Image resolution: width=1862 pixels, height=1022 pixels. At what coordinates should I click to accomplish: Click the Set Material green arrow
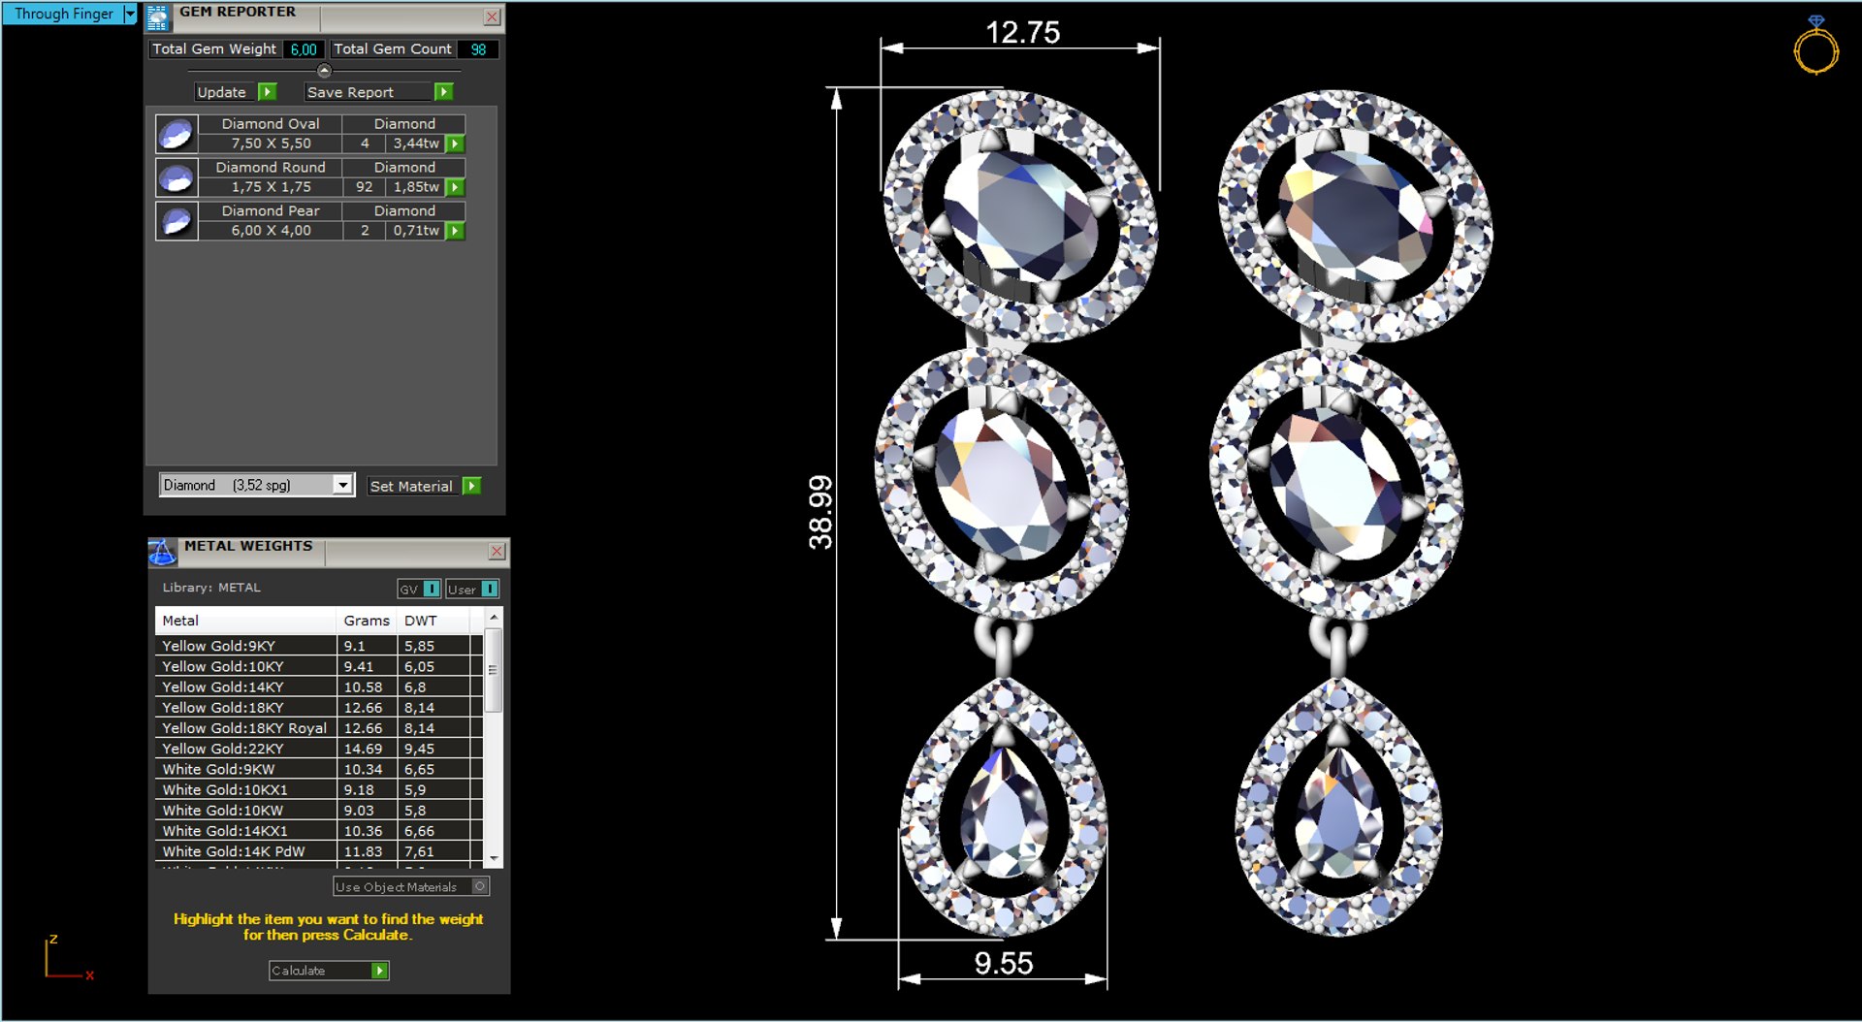click(471, 486)
